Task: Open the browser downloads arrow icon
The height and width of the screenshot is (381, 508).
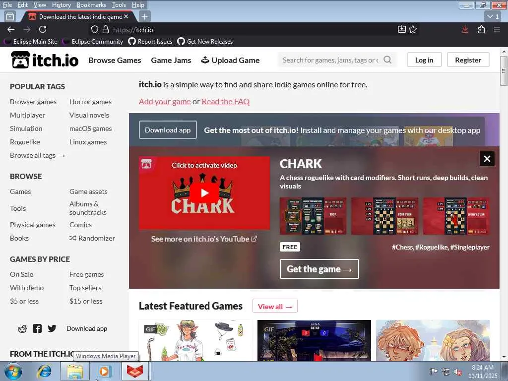Action: coord(465,29)
